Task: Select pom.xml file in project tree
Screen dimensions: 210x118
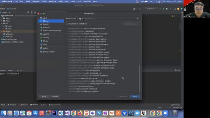Action: (x=8, y=37)
